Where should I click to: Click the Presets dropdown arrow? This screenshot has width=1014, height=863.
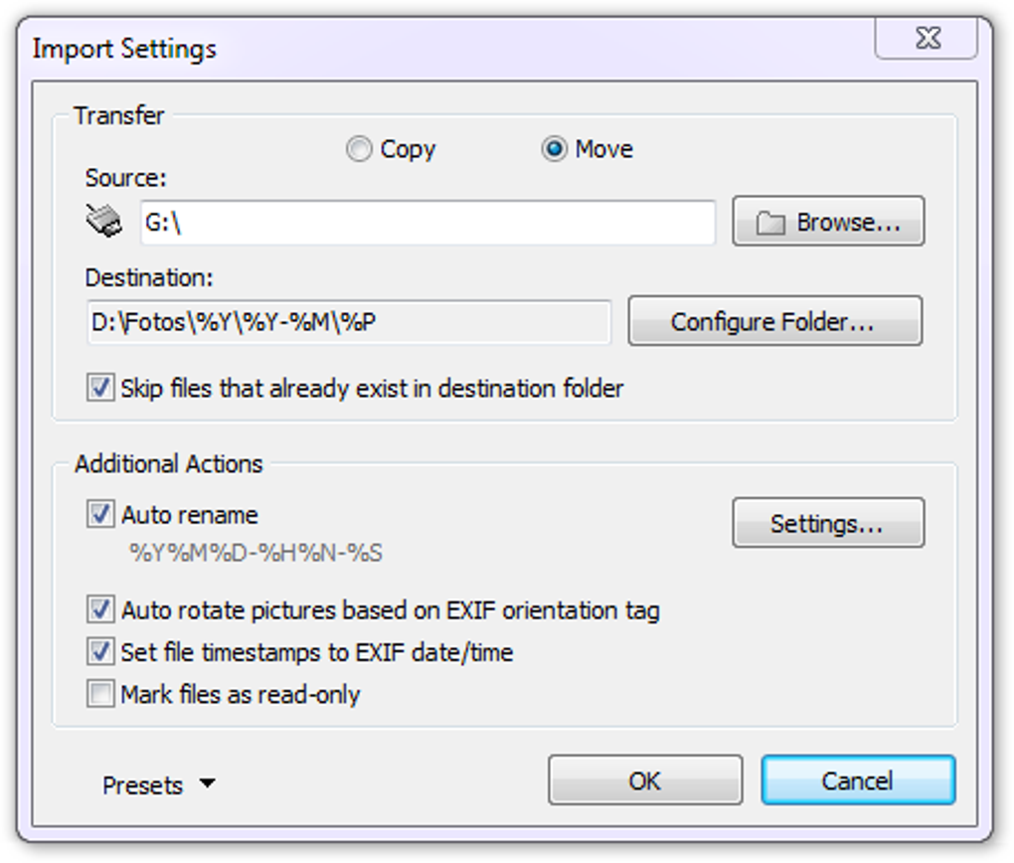coord(208,783)
